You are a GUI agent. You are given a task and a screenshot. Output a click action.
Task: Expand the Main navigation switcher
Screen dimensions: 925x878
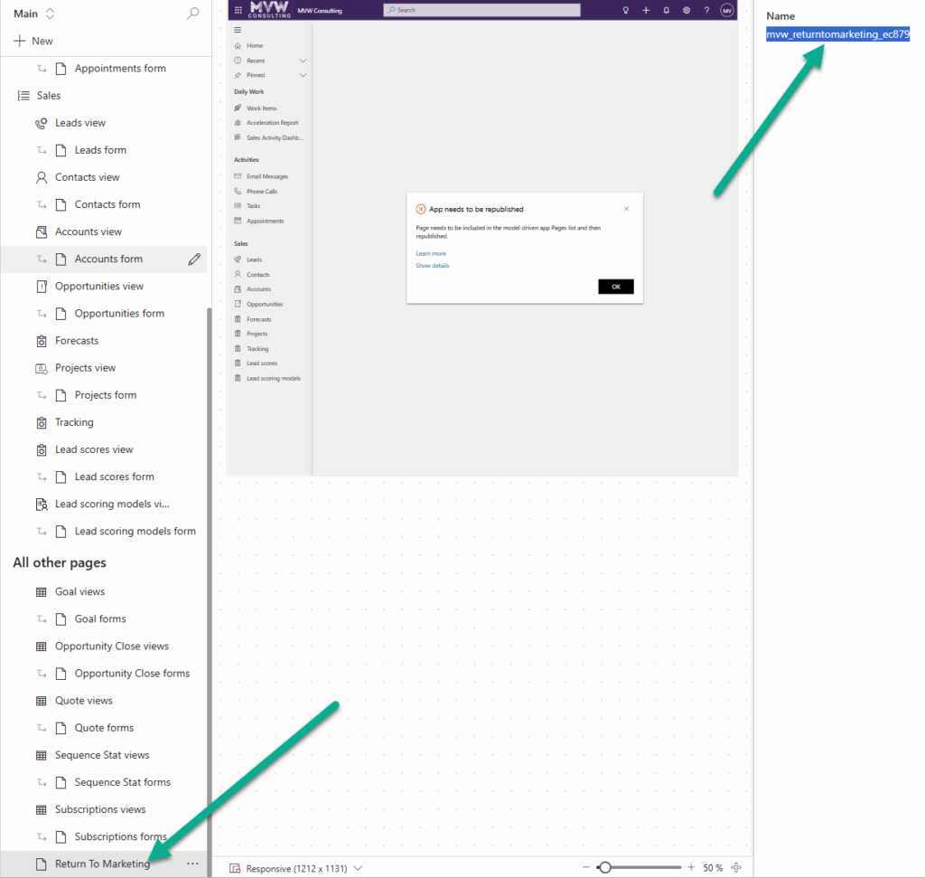point(50,14)
